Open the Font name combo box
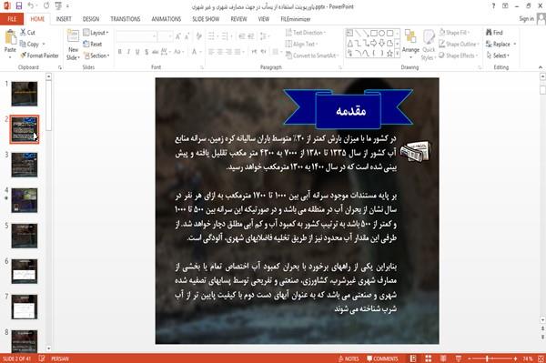The height and width of the screenshot is (363, 546). (x=136, y=36)
